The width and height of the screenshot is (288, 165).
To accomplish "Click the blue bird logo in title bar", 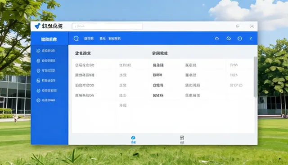I will pos(37,26).
